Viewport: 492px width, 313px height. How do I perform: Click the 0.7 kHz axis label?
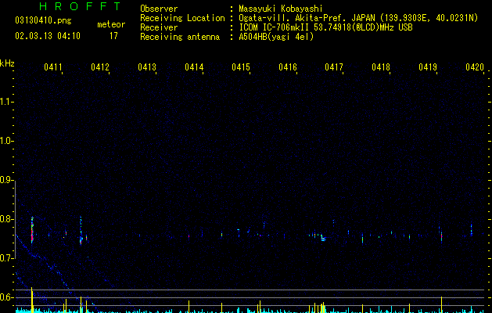pyautogui.click(x=6, y=258)
